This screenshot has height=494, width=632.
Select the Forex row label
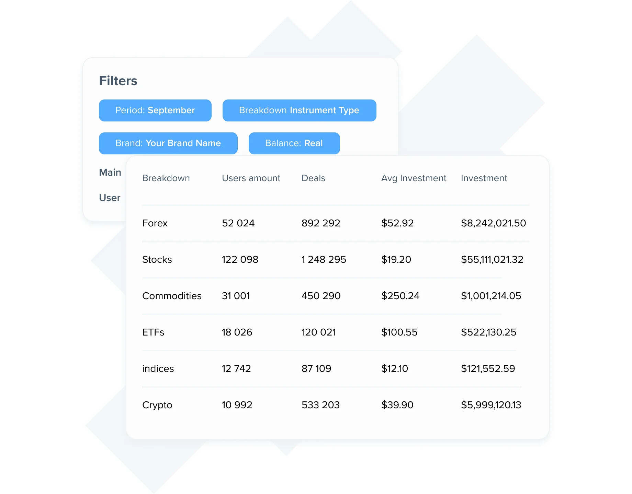(x=155, y=223)
